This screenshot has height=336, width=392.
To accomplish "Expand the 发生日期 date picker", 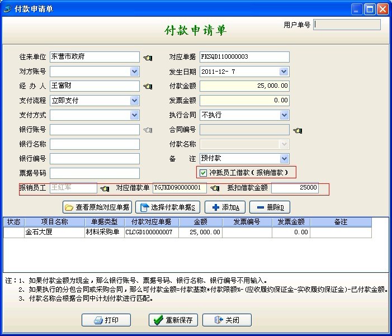I will point(284,72).
